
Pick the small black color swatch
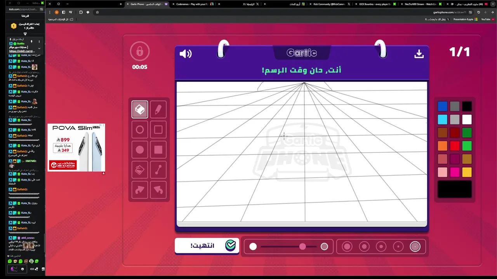coord(467,106)
